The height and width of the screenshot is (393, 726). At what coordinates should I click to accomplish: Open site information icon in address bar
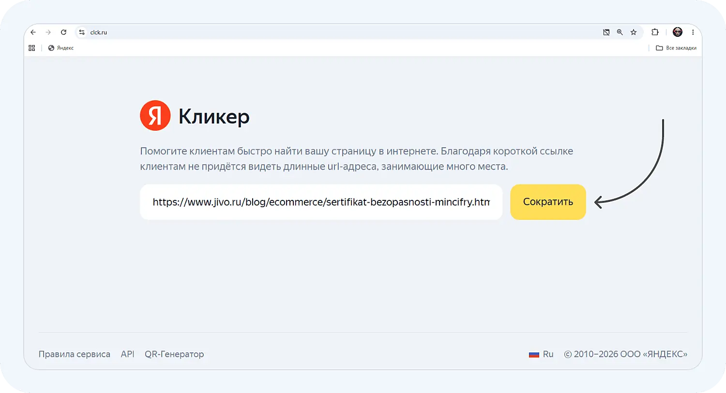pos(82,32)
